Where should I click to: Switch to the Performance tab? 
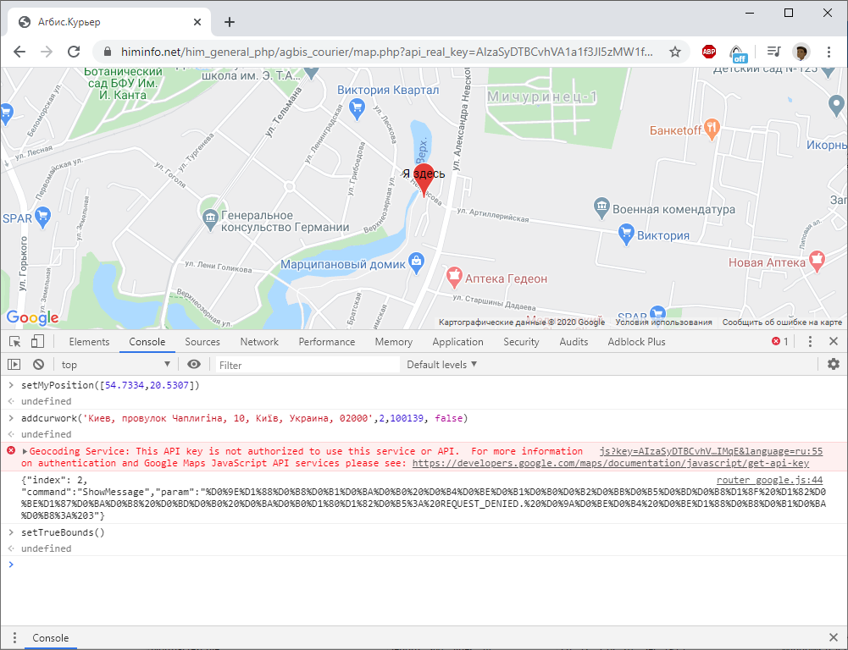(327, 341)
